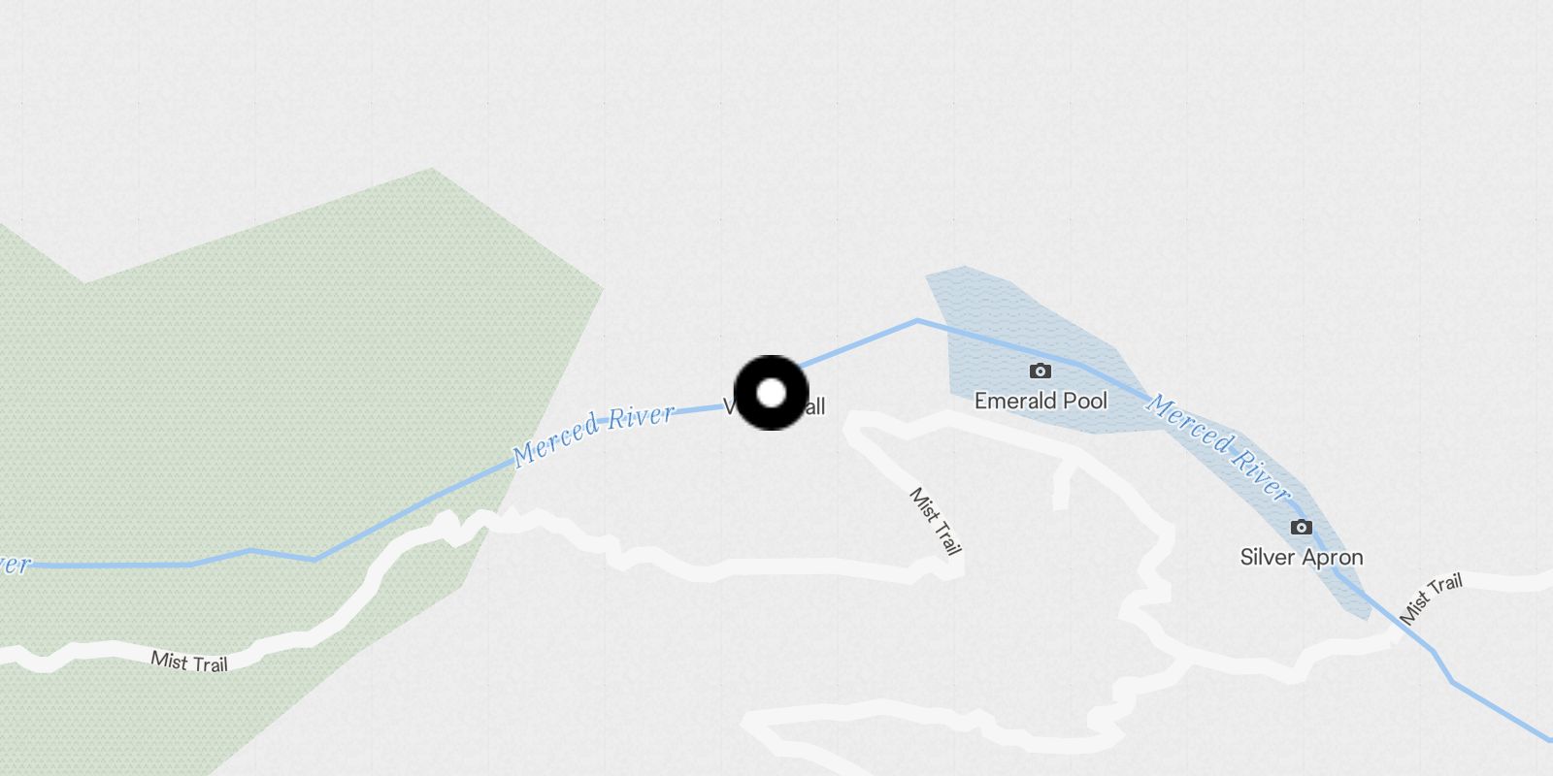This screenshot has height=776, width=1553.
Task: Open the Silver Apron place label
Action: pyautogui.click(x=1301, y=557)
